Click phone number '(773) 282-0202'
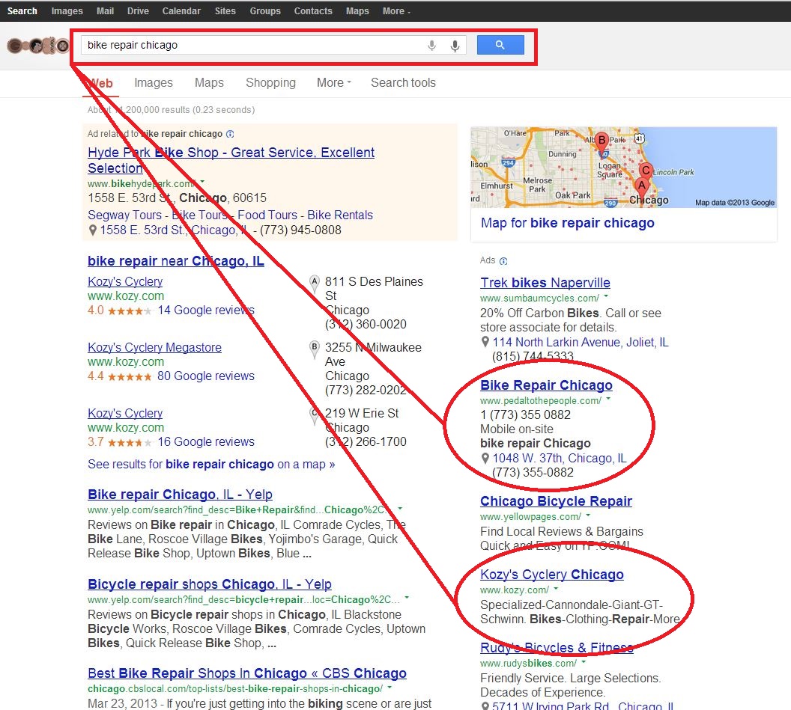The width and height of the screenshot is (791, 710). (x=366, y=390)
